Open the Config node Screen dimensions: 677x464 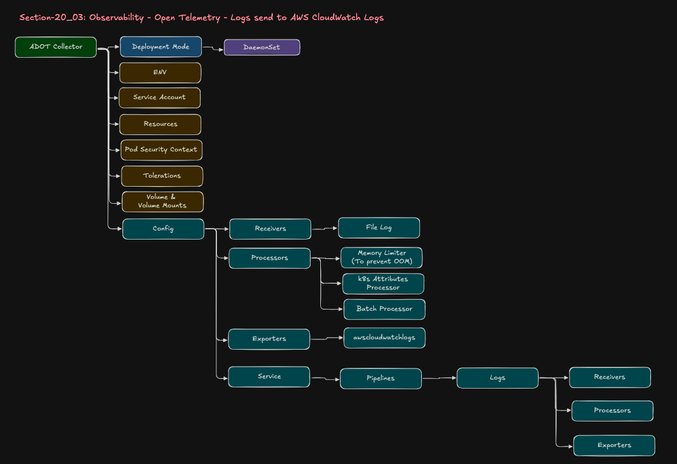tap(163, 229)
